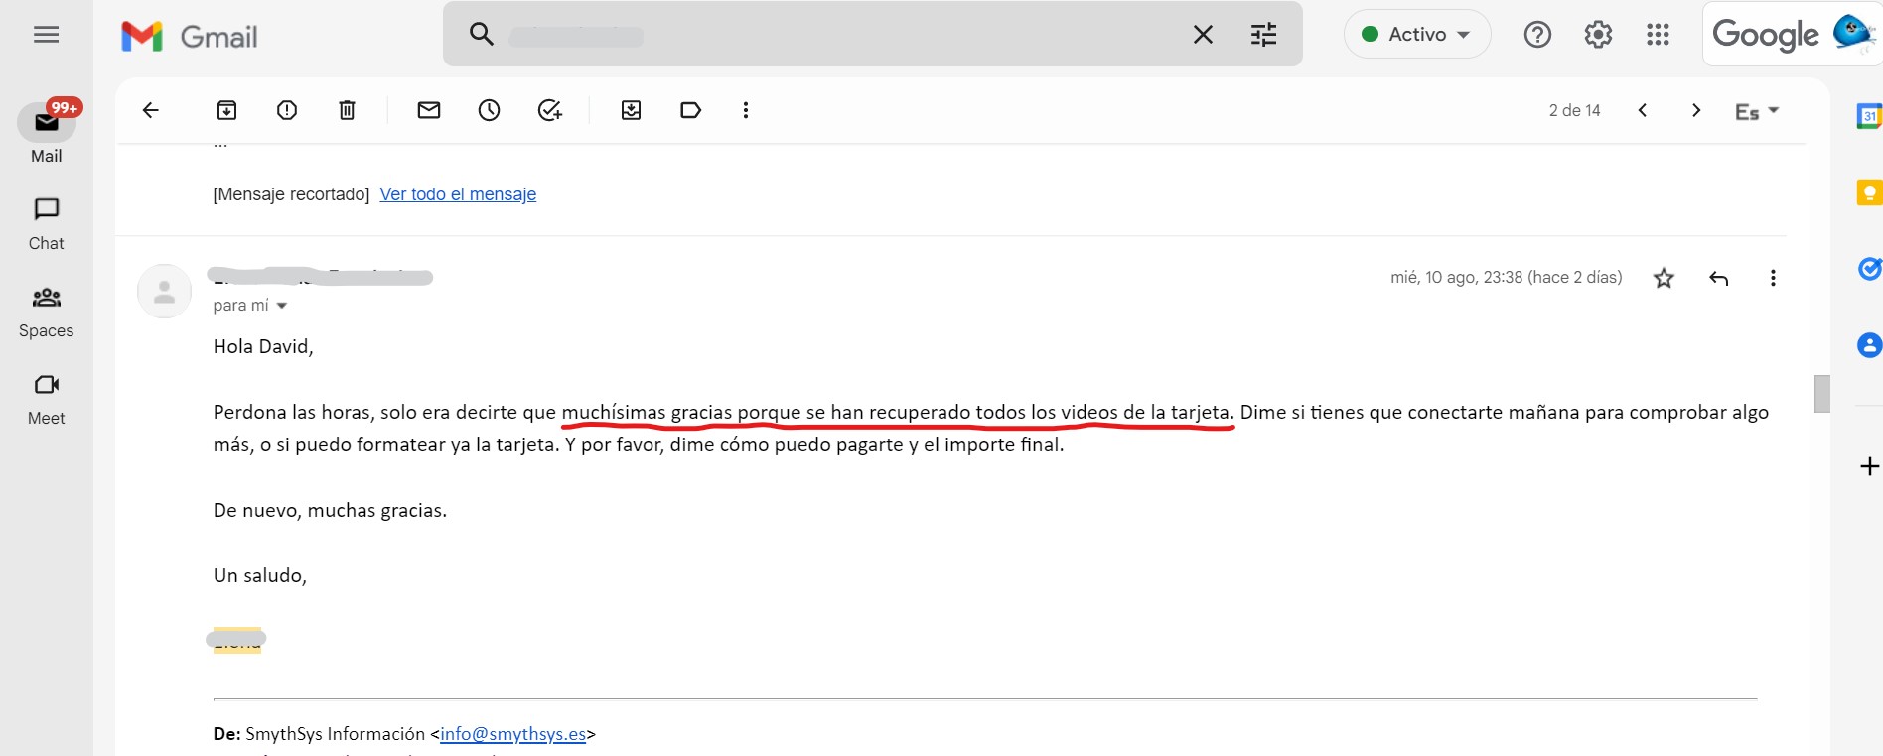The height and width of the screenshot is (756, 1883).
Task: Open the Spaces section
Action: [46, 311]
